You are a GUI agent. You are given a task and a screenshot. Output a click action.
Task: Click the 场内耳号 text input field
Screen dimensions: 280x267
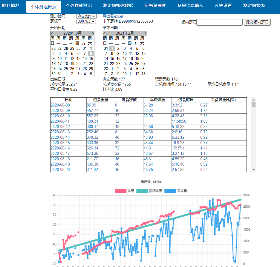219,22
